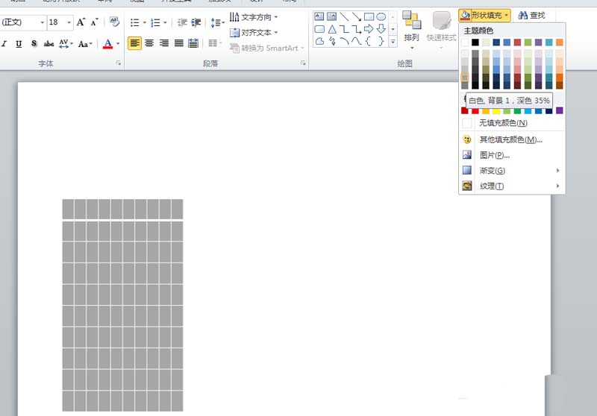Toggle align text right
The height and width of the screenshot is (416, 597).
click(x=164, y=43)
